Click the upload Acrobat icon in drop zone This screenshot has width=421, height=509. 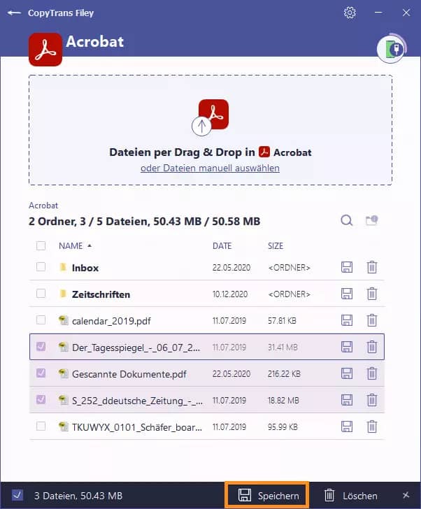210,117
